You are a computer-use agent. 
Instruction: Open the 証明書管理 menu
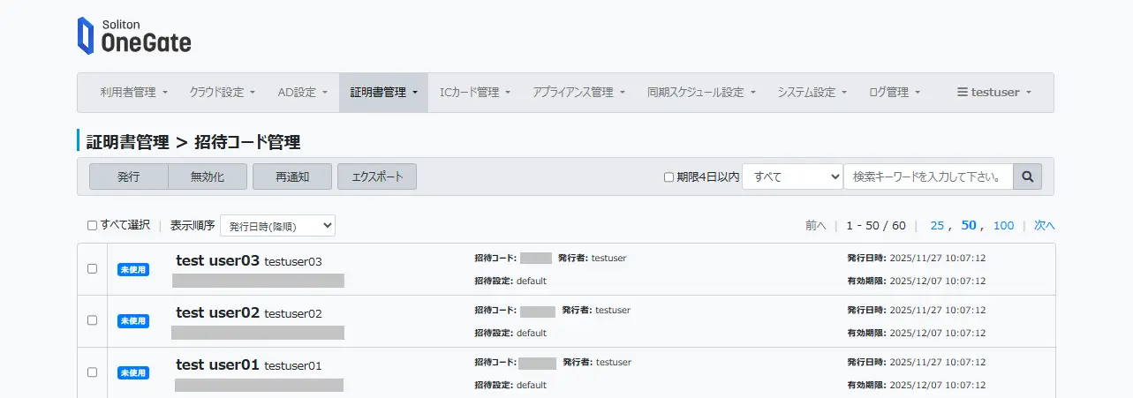(x=383, y=93)
